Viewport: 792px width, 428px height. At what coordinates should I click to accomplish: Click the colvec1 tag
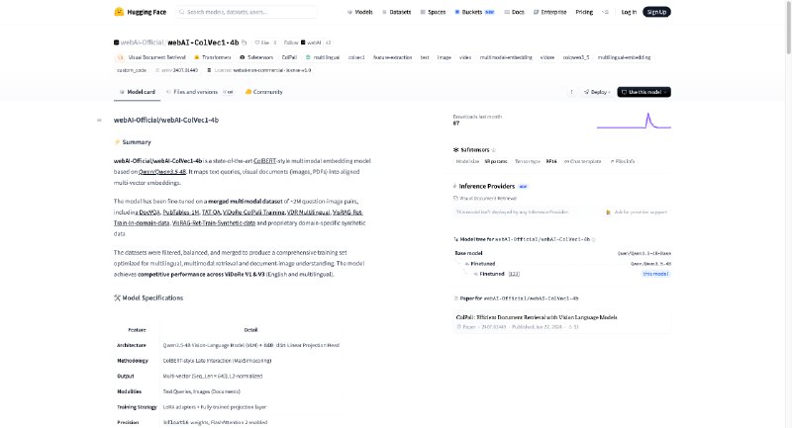coord(356,57)
